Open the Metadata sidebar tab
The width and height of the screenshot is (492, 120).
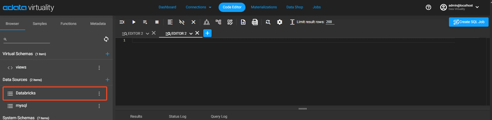point(98,24)
